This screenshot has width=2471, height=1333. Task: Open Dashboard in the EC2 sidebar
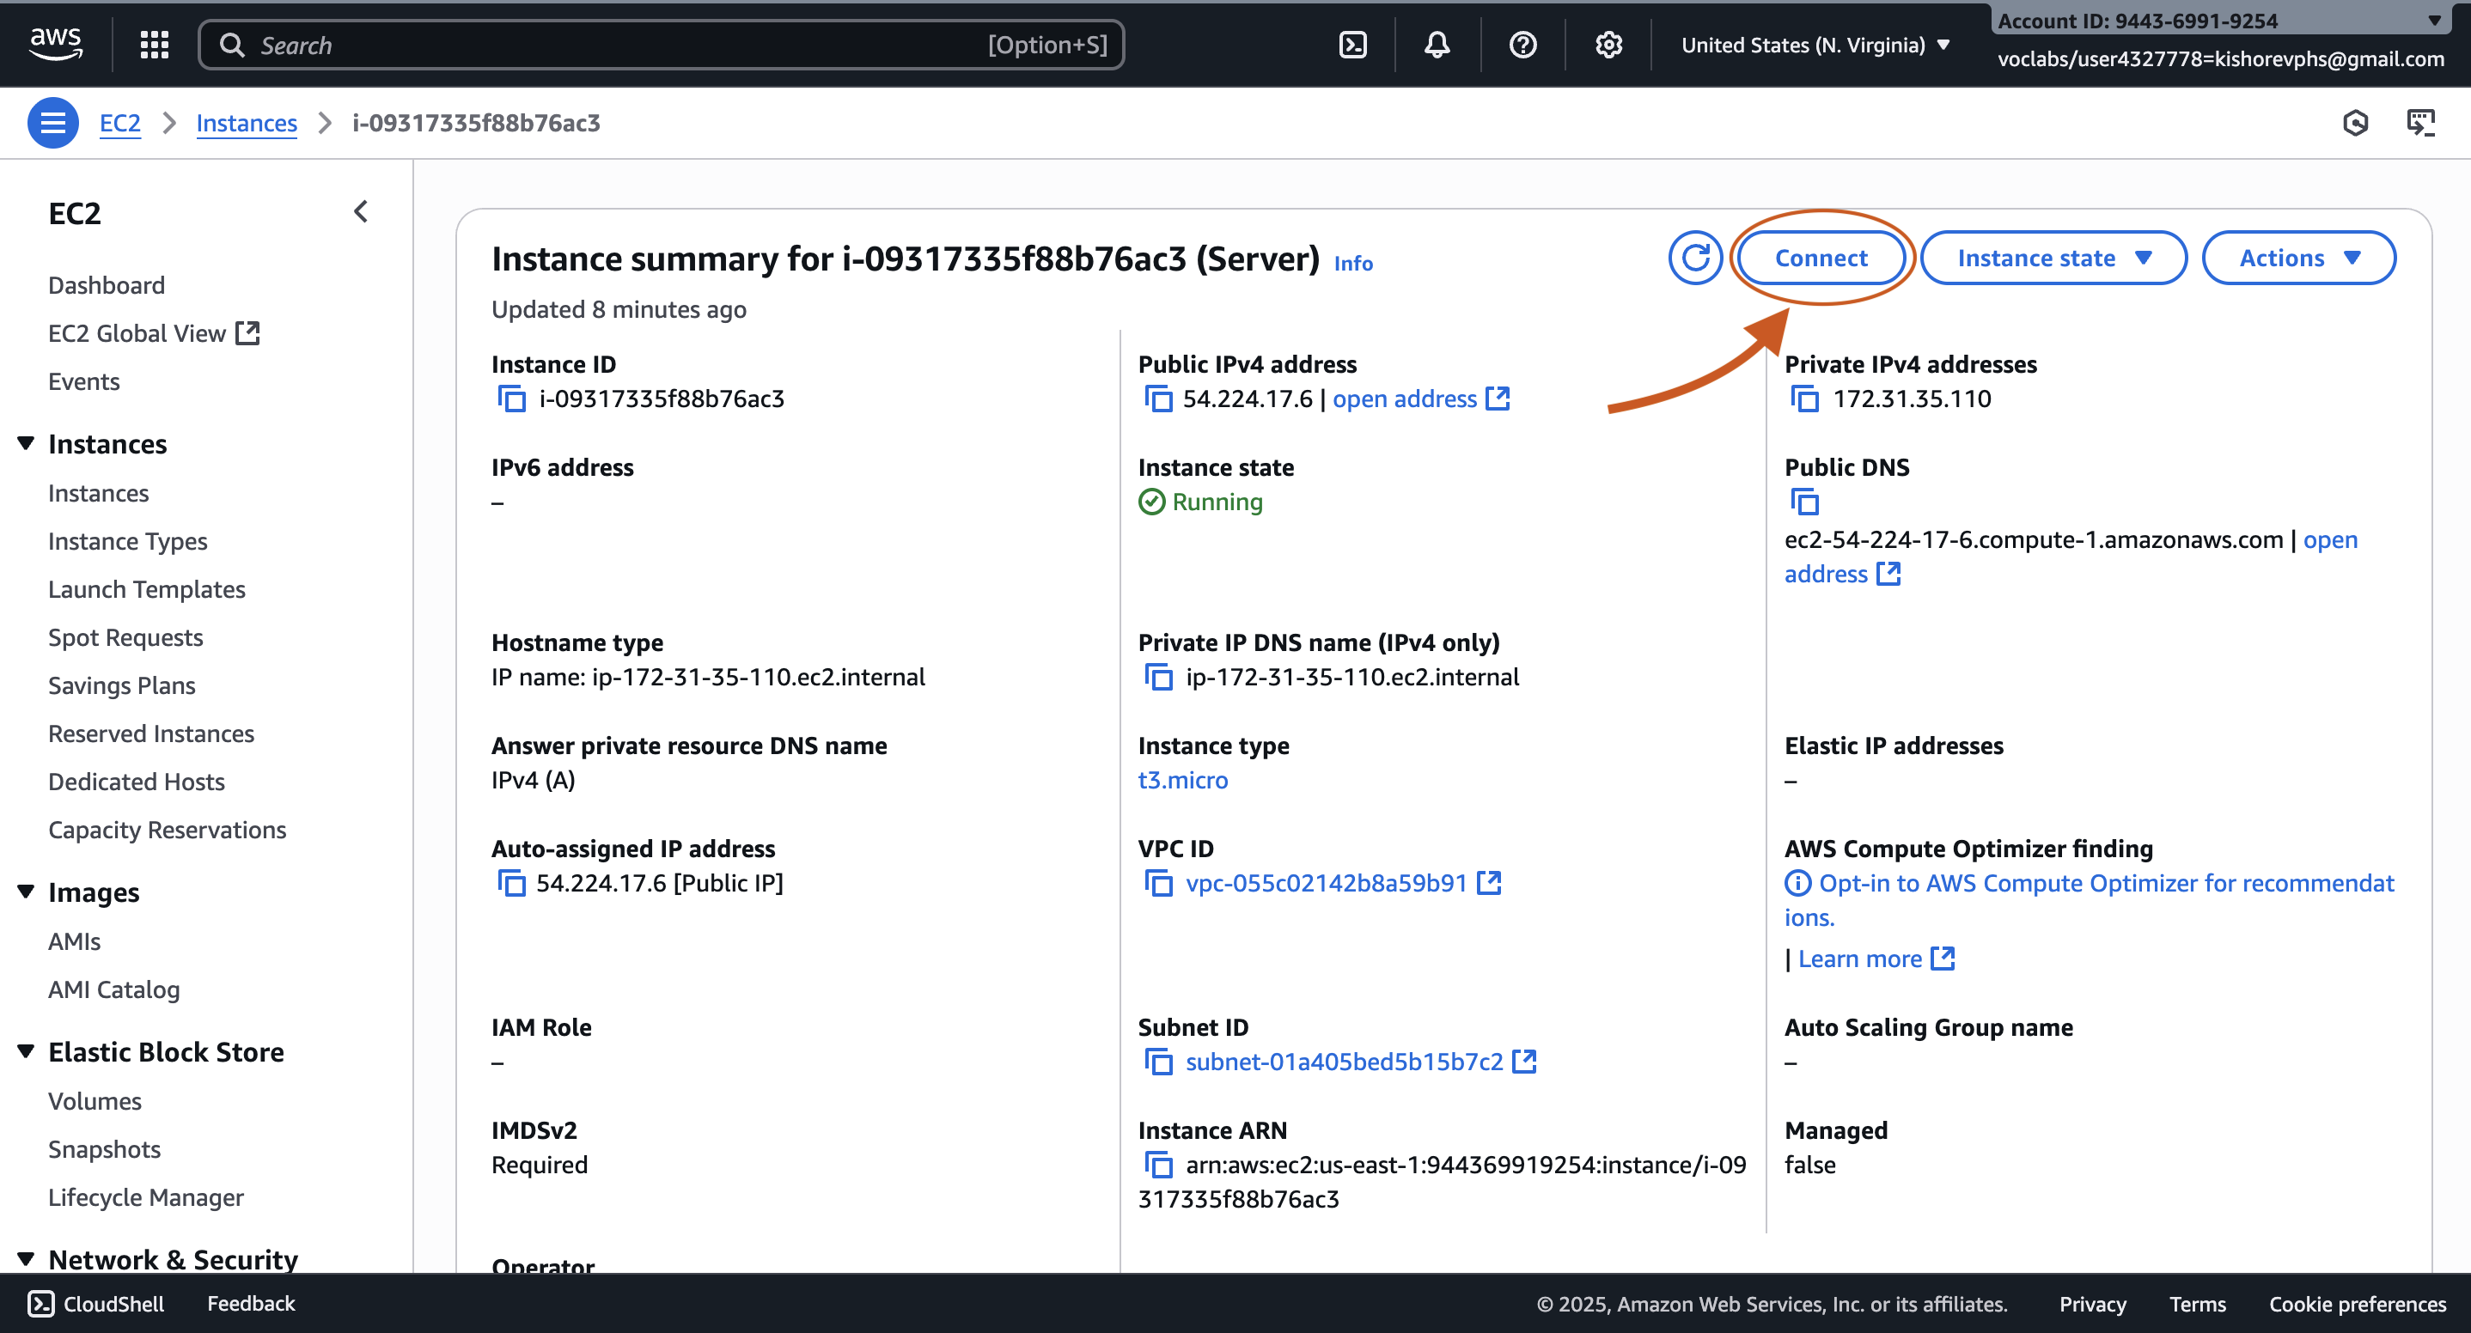107,285
